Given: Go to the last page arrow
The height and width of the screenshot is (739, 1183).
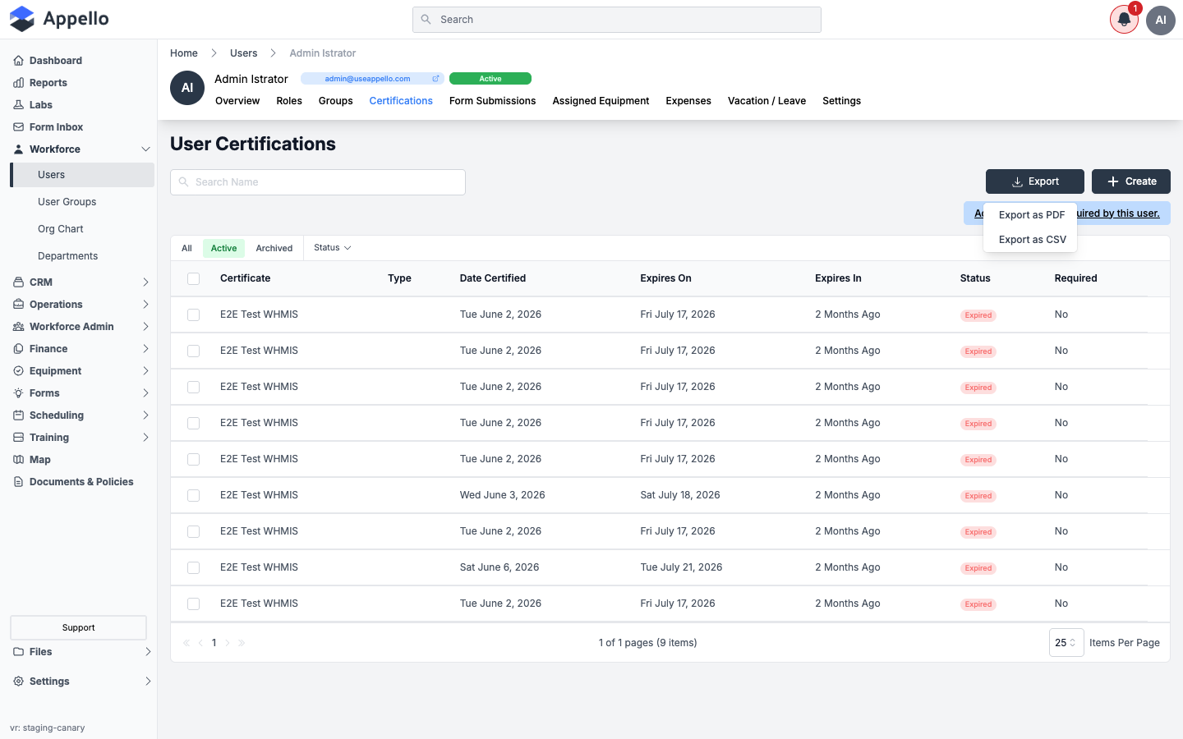Looking at the screenshot, I should [x=242, y=643].
